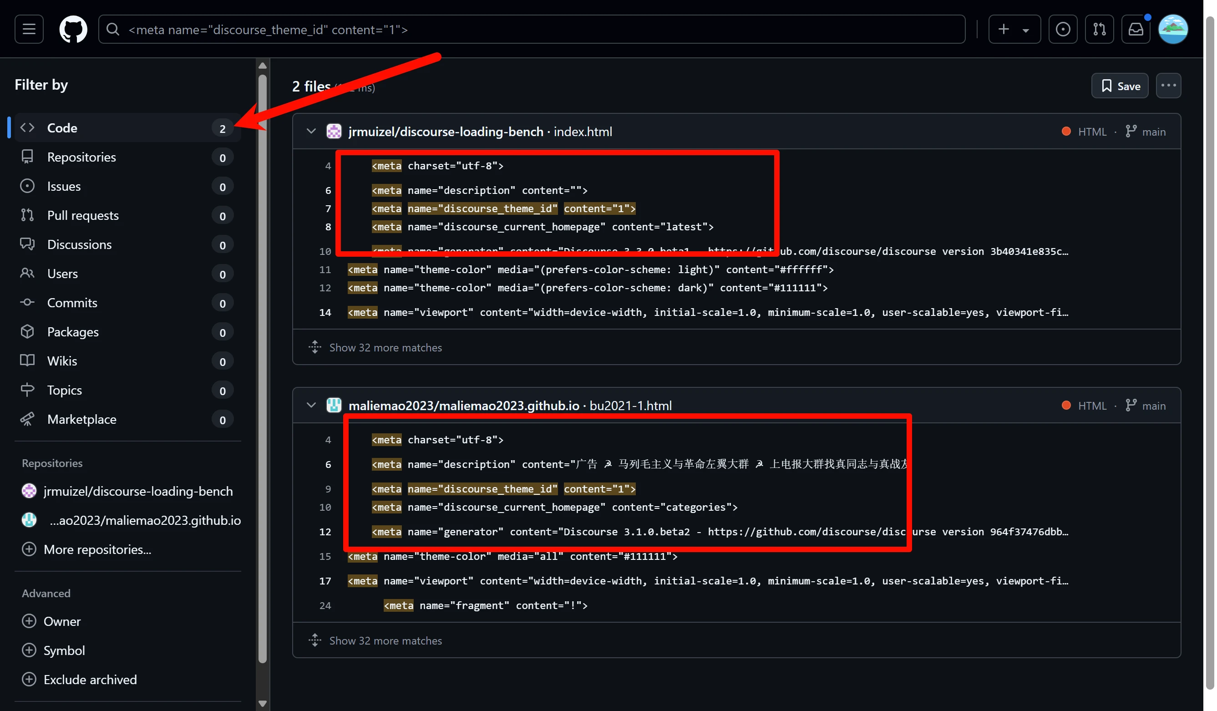Open pull requests icon in header
The image size is (1217, 711).
1099,30
